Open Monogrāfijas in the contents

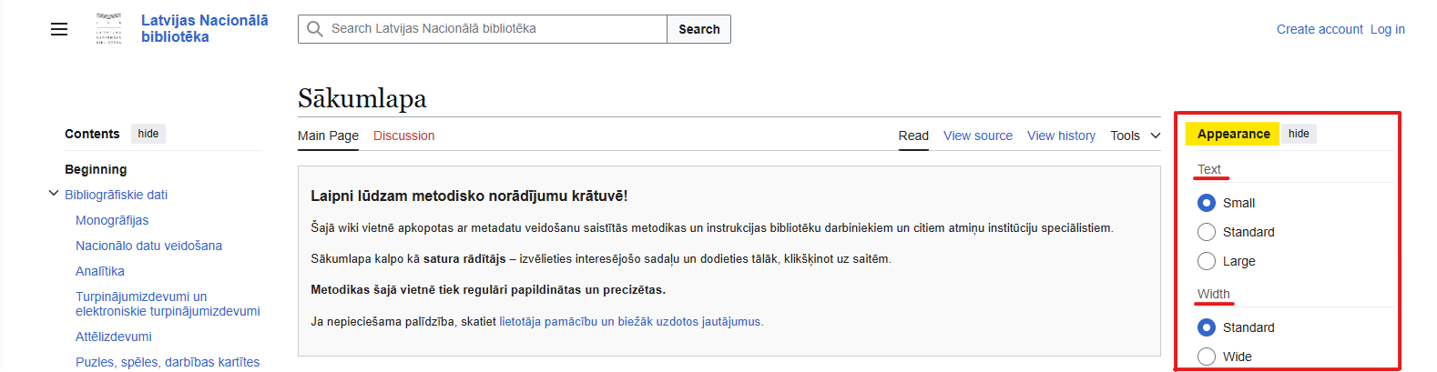click(112, 220)
